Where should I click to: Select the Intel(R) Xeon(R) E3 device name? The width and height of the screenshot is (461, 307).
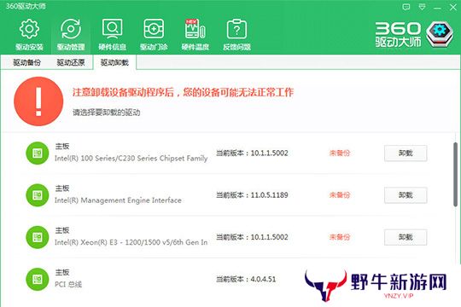131,242
